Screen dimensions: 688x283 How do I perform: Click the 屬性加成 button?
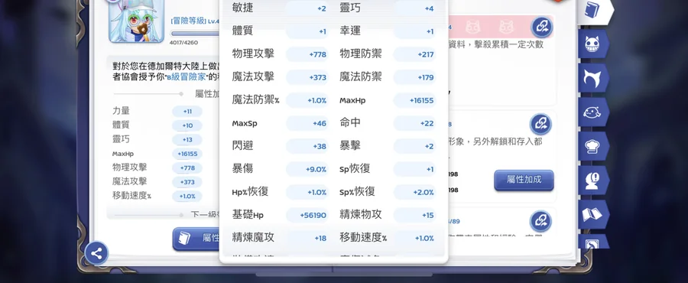[524, 180]
